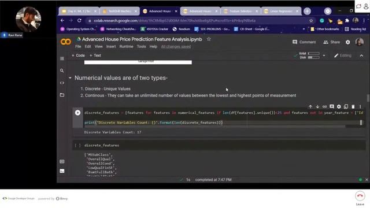
Task: Open the 450 DSA Cracker bookmark
Action: [x=154, y=29]
